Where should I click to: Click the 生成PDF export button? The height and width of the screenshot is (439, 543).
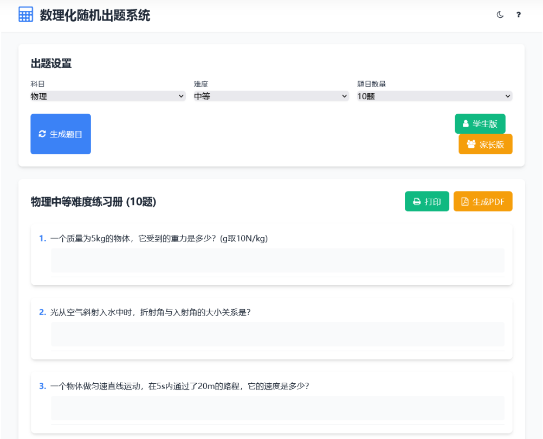coord(483,201)
